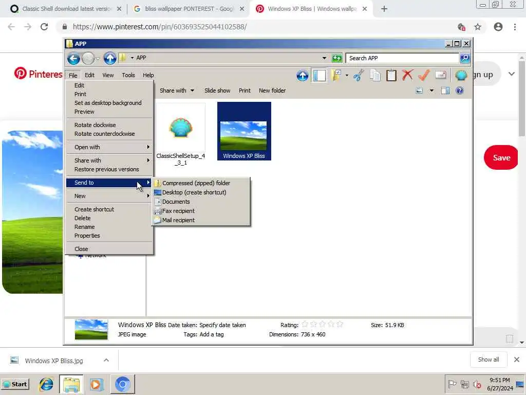526x395 pixels.
Task: Click Create shortcut menu entry
Action: pos(109,209)
